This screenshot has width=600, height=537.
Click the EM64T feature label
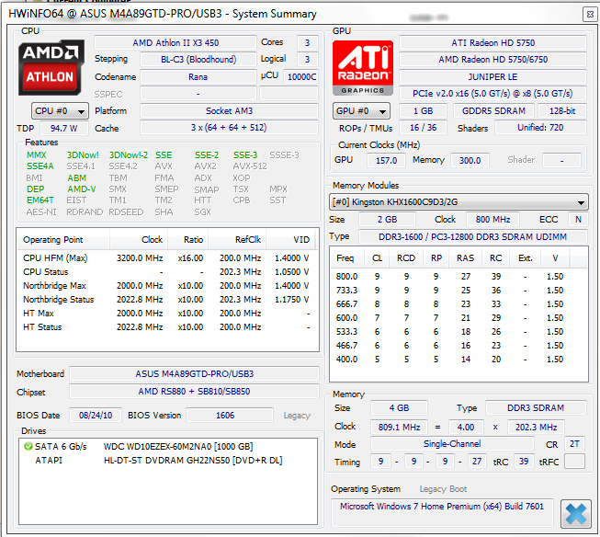[40, 200]
